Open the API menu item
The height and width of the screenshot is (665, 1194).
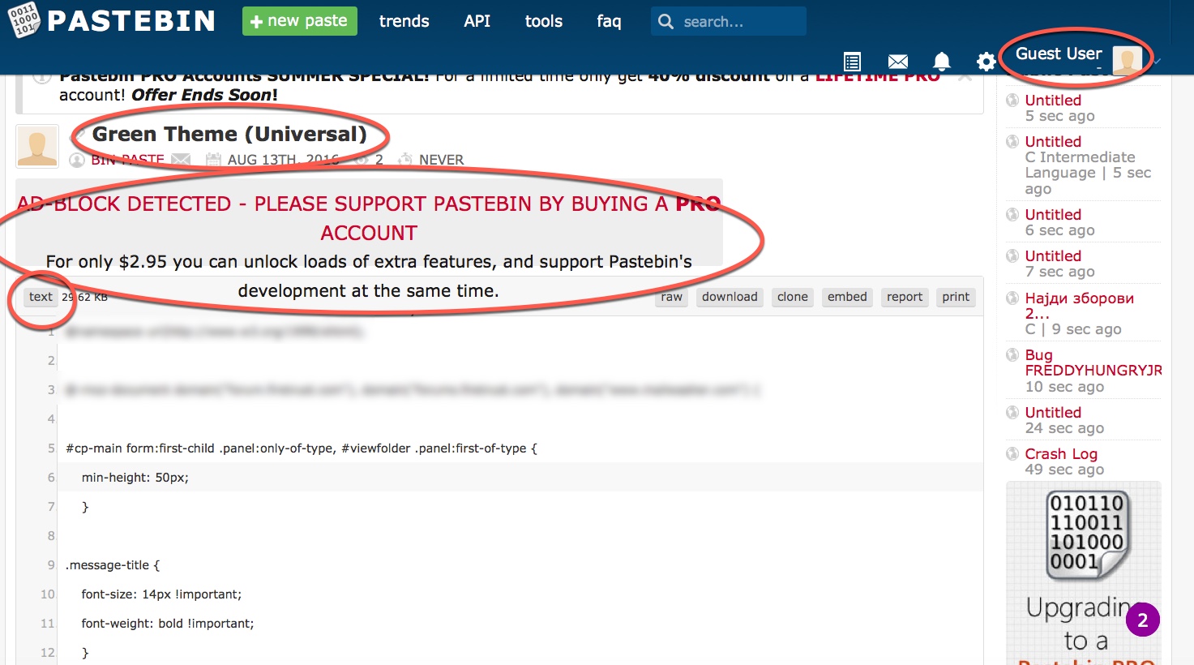(x=477, y=22)
